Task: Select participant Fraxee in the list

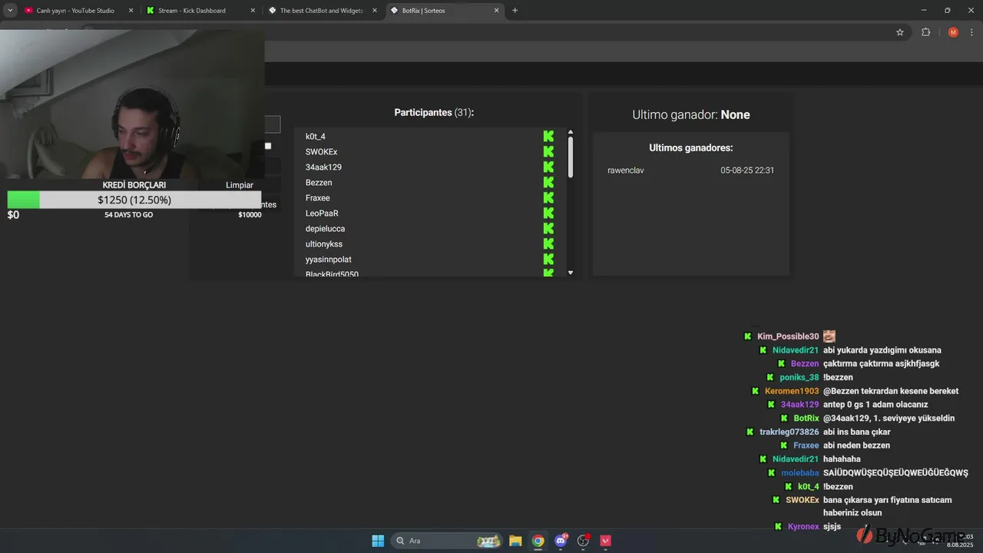Action: [317, 198]
